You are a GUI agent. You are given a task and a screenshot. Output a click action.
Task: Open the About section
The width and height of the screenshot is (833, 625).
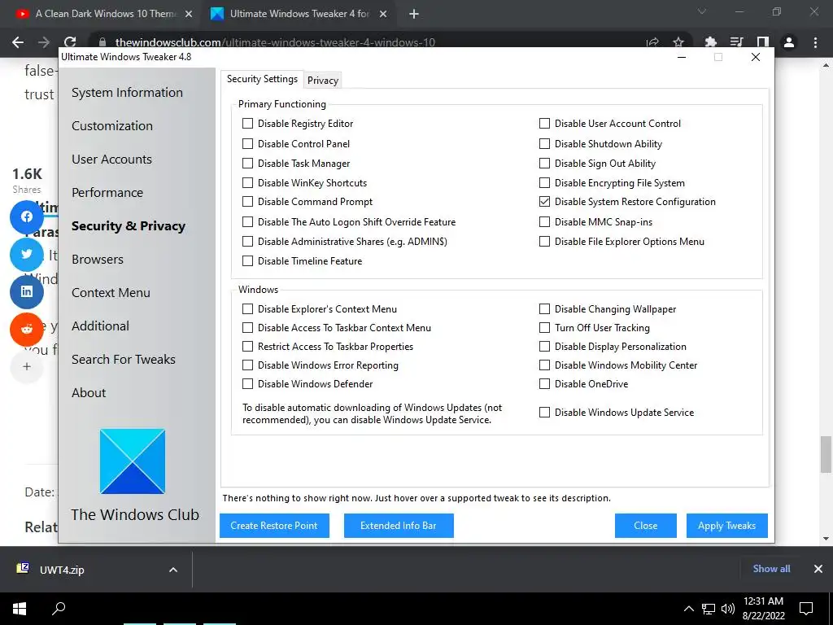pos(89,393)
